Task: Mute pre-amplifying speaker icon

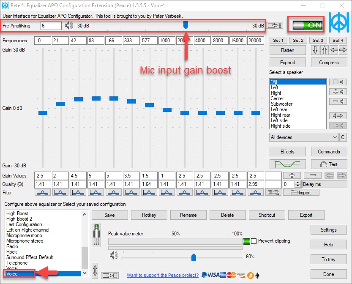Action: tap(69, 26)
